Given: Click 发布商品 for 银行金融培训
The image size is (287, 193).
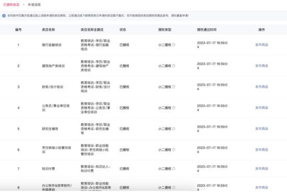Looking at the screenshot, I should point(261,45).
